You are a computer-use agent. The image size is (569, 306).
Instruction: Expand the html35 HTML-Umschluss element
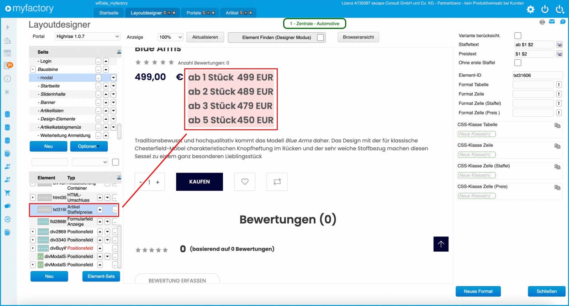pos(33,197)
